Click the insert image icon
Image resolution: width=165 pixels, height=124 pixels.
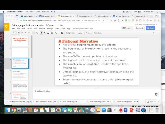coord(48,33)
